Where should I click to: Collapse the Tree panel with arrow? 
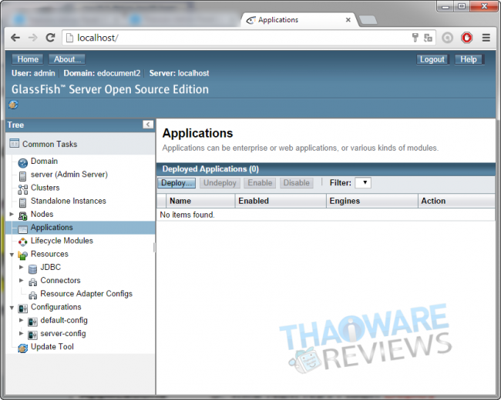tap(148, 125)
